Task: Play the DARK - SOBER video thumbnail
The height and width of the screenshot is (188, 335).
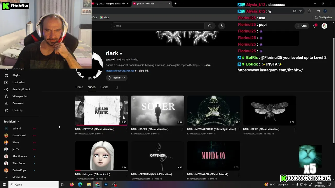Action: [x=158, y=110]
